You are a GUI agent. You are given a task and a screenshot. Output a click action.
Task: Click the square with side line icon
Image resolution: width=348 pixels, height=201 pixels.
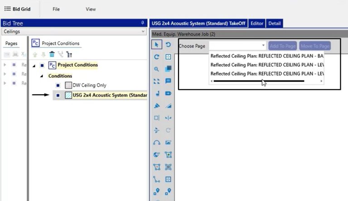pyautogui.click(x=156, y=118)
